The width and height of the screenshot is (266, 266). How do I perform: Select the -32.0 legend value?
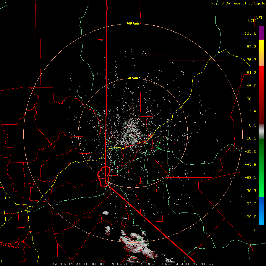[x=250, y=152]
